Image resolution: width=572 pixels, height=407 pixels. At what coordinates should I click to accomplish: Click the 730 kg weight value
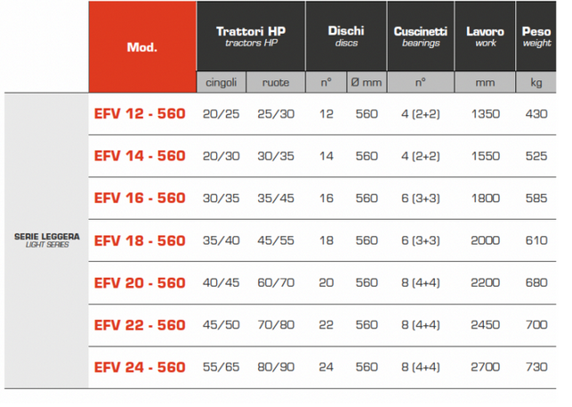coord(536,367)
